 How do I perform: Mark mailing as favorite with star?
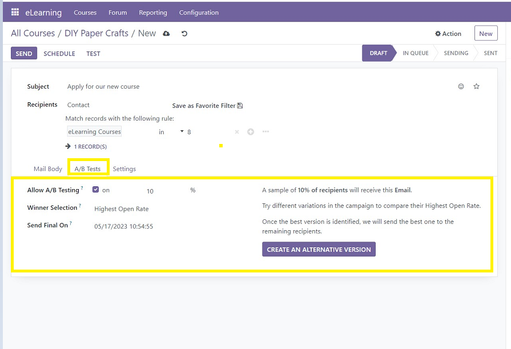(476, 86)
